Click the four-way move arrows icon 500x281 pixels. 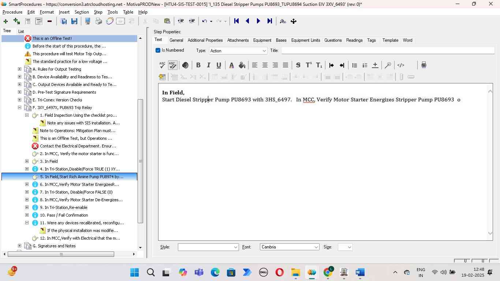pyautogui.click(x=294, y=21)
